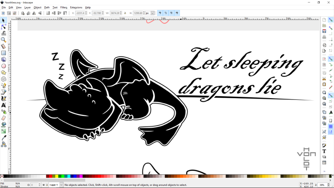Click Select All in All Layers icon

click(9, 13)
